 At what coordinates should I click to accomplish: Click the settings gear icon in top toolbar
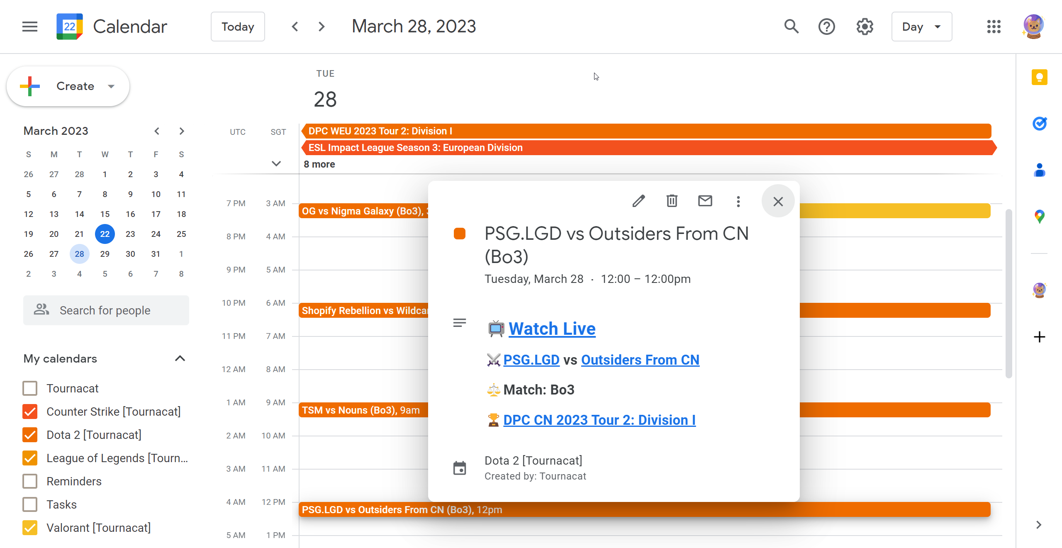click(865, 27)
